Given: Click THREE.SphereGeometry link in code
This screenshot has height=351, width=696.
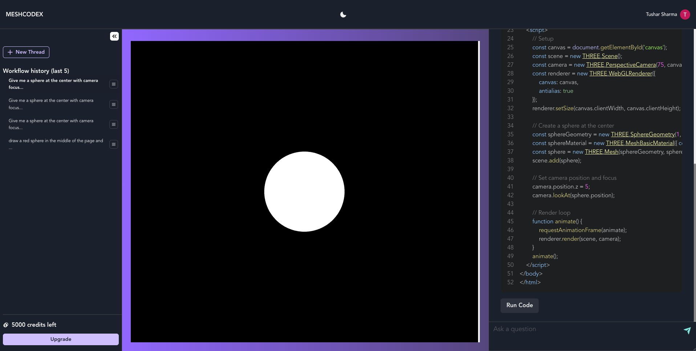Looking at the screenshot, I should click(x=643, y=135).
